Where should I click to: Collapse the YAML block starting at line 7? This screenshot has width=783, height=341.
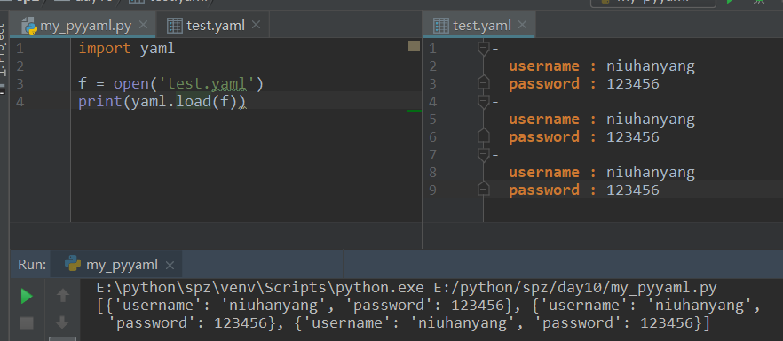click(x=483, y=155)
